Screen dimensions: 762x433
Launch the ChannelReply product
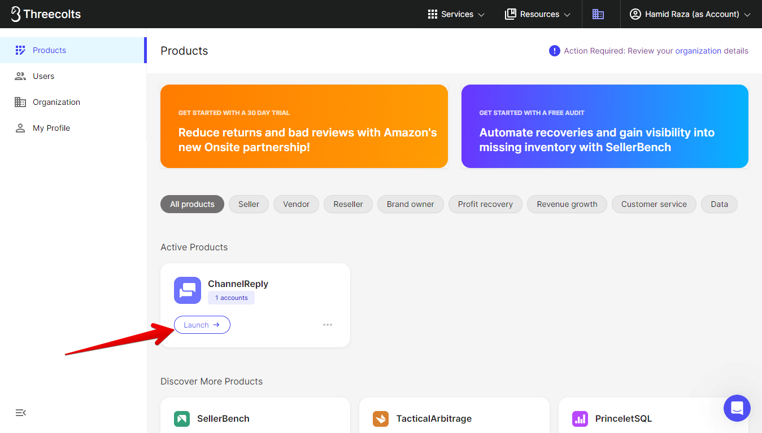(202, 325)
